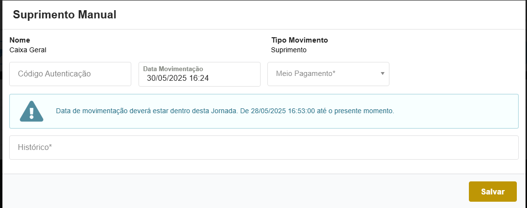Select the date 30/05/2025 in Data Movimentação

pos(166,78)
